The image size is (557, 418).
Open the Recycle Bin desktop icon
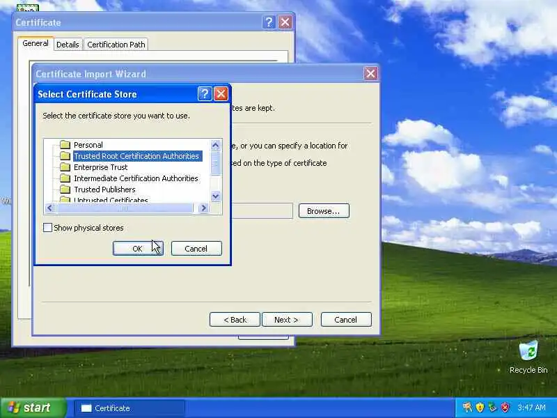point(528,357)
